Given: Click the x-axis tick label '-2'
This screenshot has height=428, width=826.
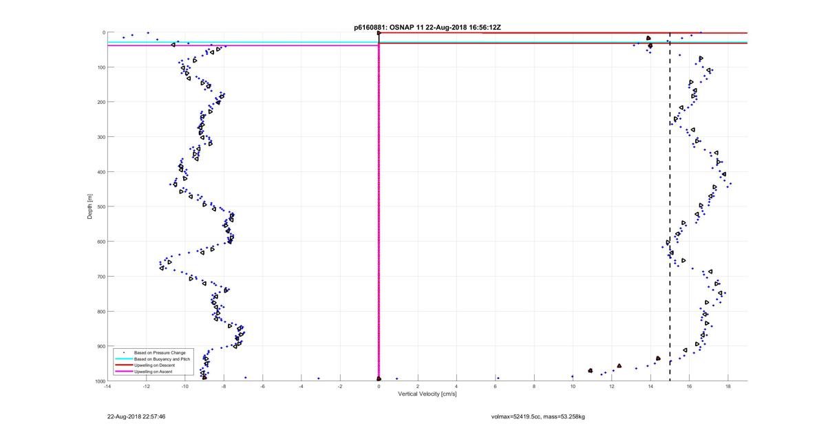Looking at the screenshot, I should [340, 386].
